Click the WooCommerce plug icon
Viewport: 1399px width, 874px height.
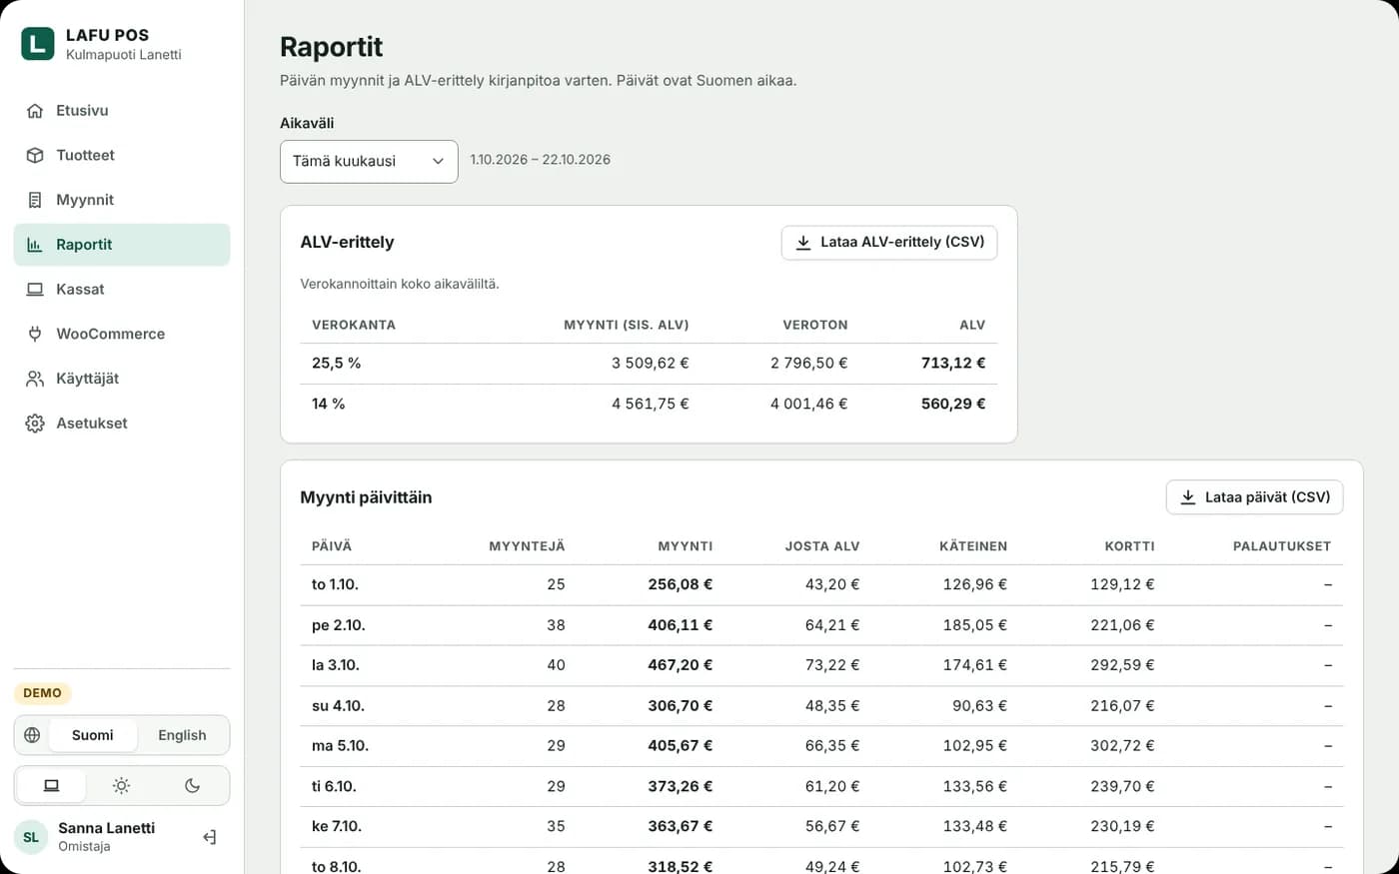[x=35, y=334]
